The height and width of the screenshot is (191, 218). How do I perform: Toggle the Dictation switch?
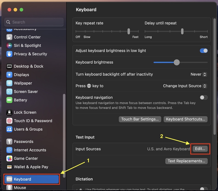[204, 189]
